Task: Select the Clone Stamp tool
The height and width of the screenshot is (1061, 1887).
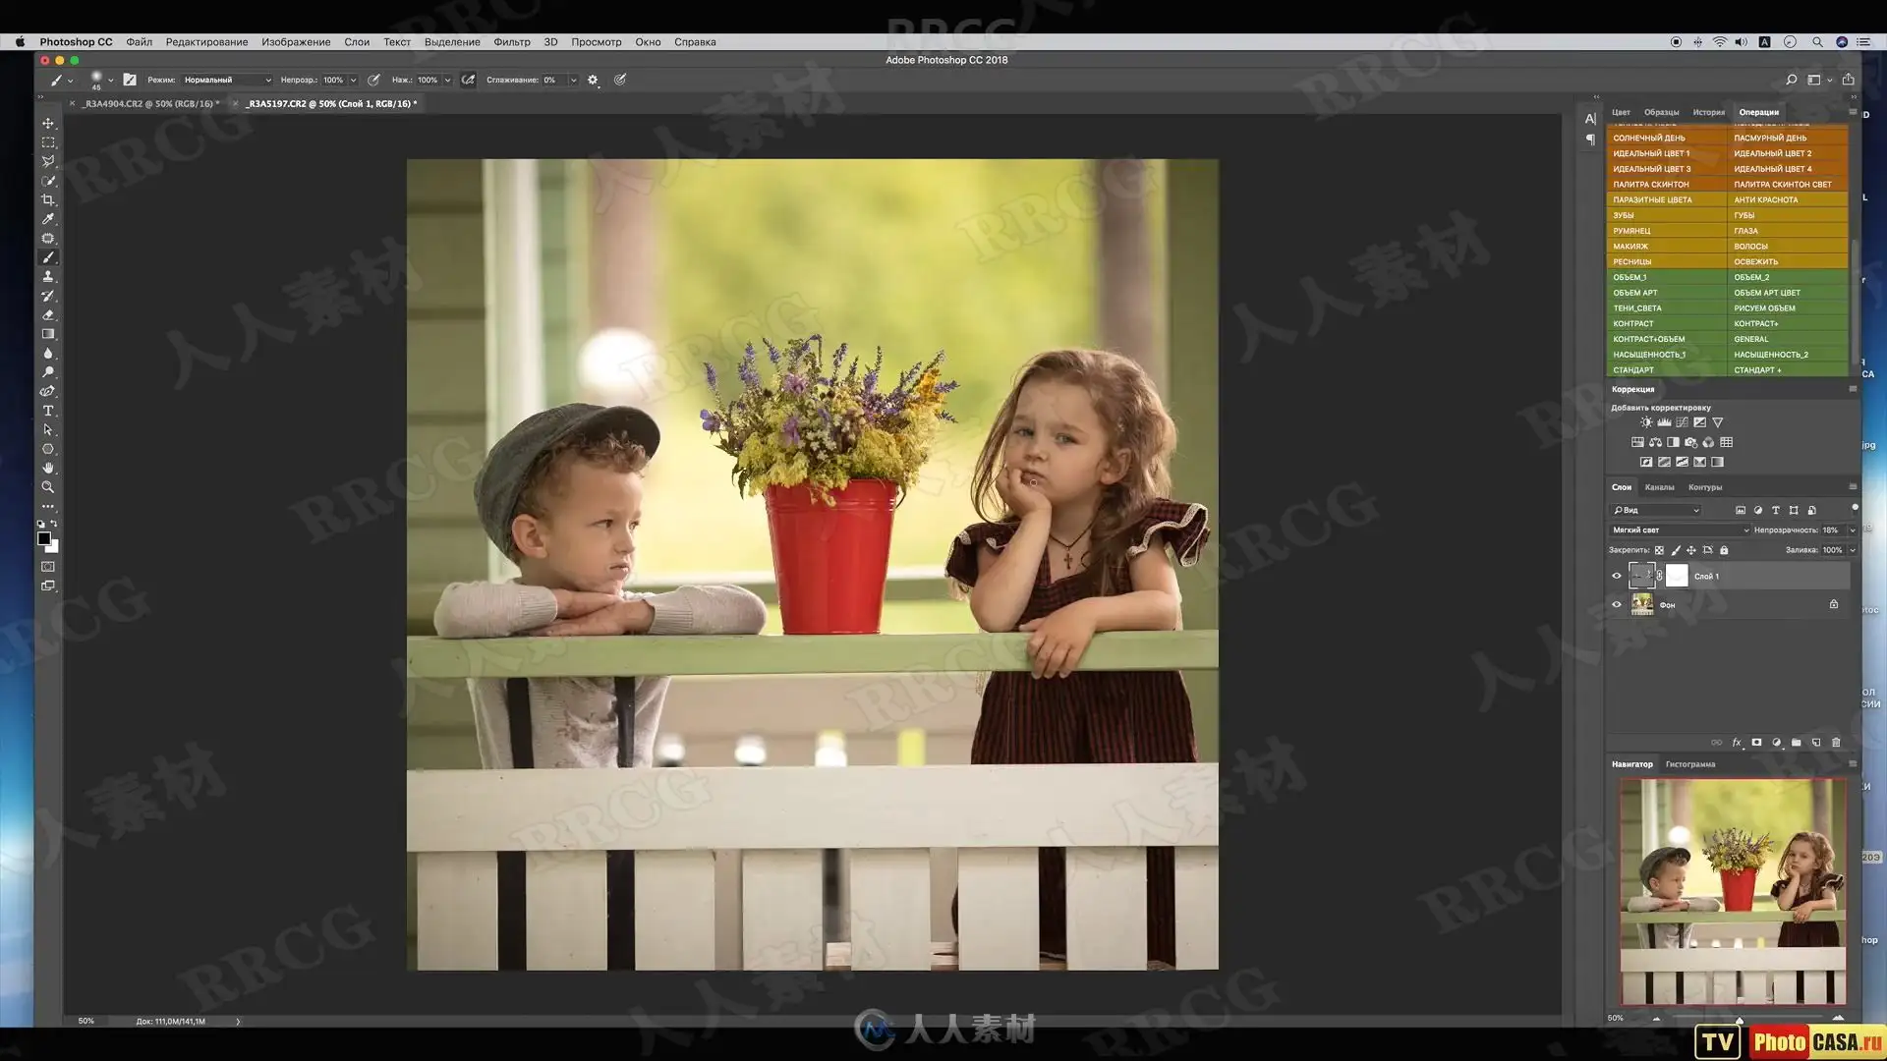Action: (x=47, y=277)
